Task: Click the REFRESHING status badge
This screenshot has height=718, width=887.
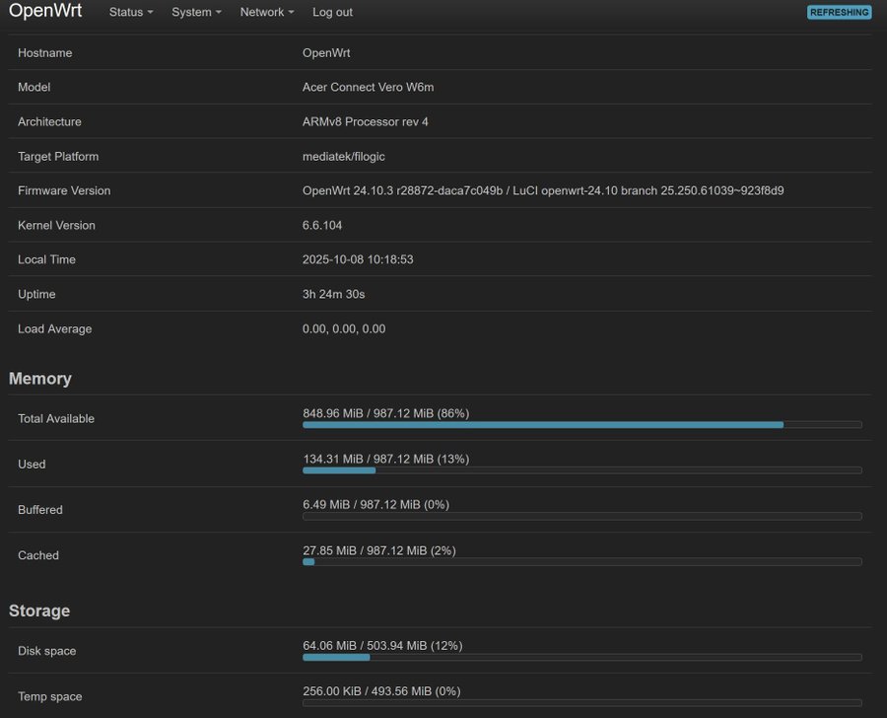Action: coord(839,13)
